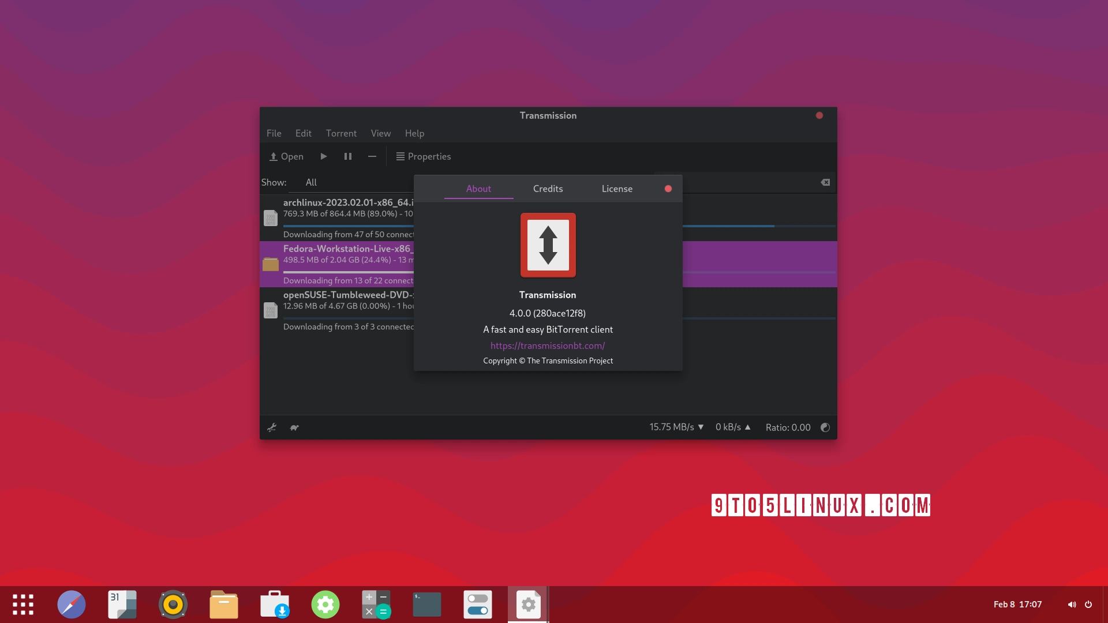Viewport: 1108px width, 623px height.
Task: Pause the selected torrent with the pause icon
Action: point(347,156)
